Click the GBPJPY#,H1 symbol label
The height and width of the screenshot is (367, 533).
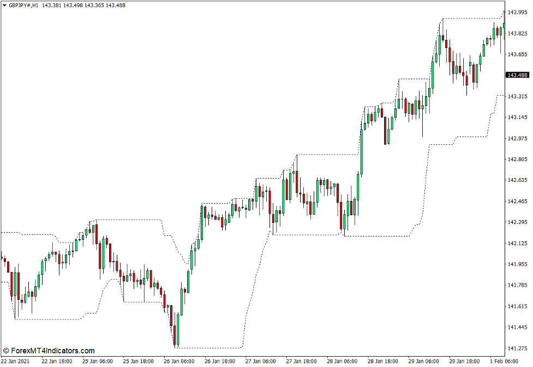point(23,5)
